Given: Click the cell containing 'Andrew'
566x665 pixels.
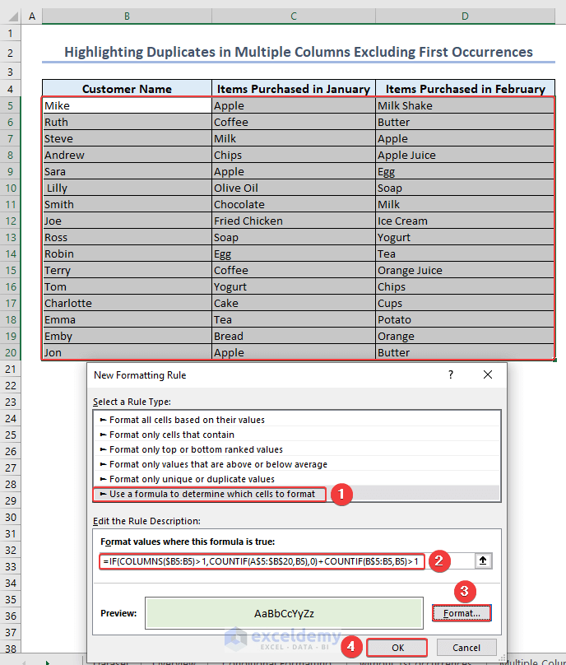Looking at the screenshot, I should tap(127, 156).
